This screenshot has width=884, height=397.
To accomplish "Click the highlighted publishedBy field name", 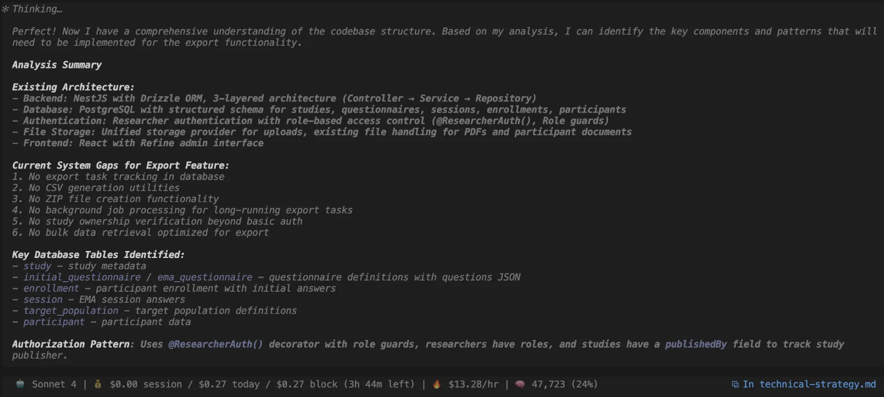I will tap(696, 344).
